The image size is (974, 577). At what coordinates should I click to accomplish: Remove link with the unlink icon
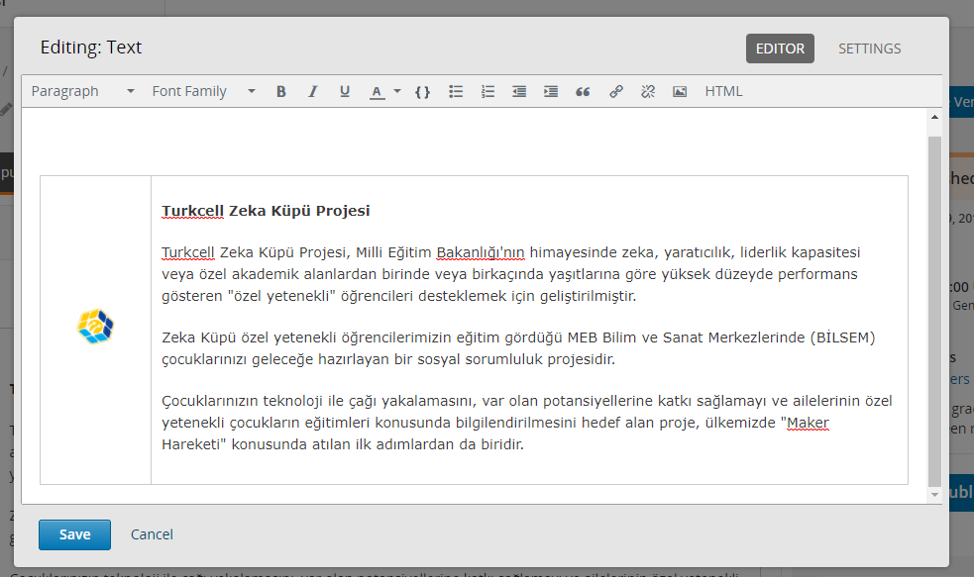(648, 92)
